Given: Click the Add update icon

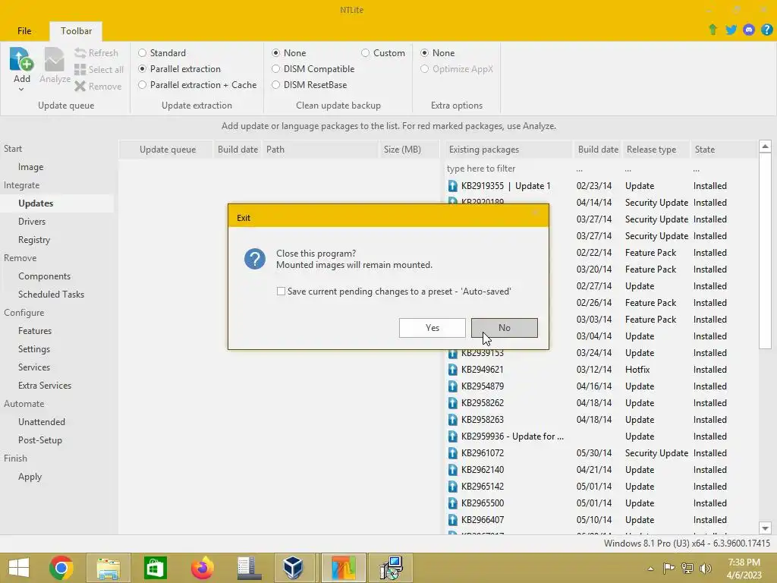Looking at the screenshot, I should tap(21, 59).
